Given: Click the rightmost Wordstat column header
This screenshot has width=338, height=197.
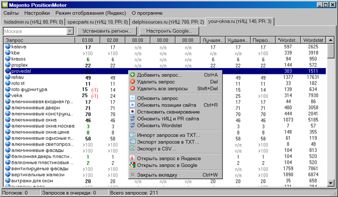Looking at the screenshot, I should click(313, 40).
